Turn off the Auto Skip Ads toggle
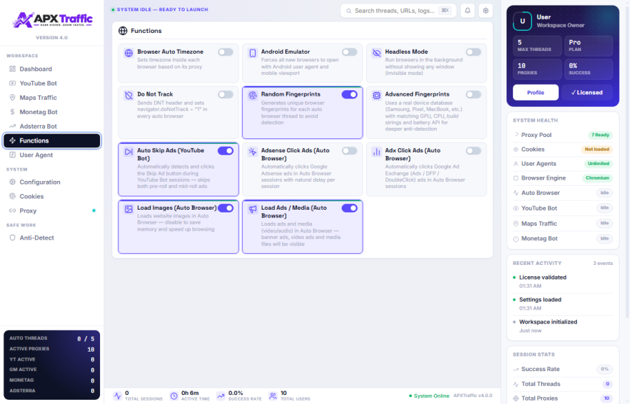 (225, 151)
